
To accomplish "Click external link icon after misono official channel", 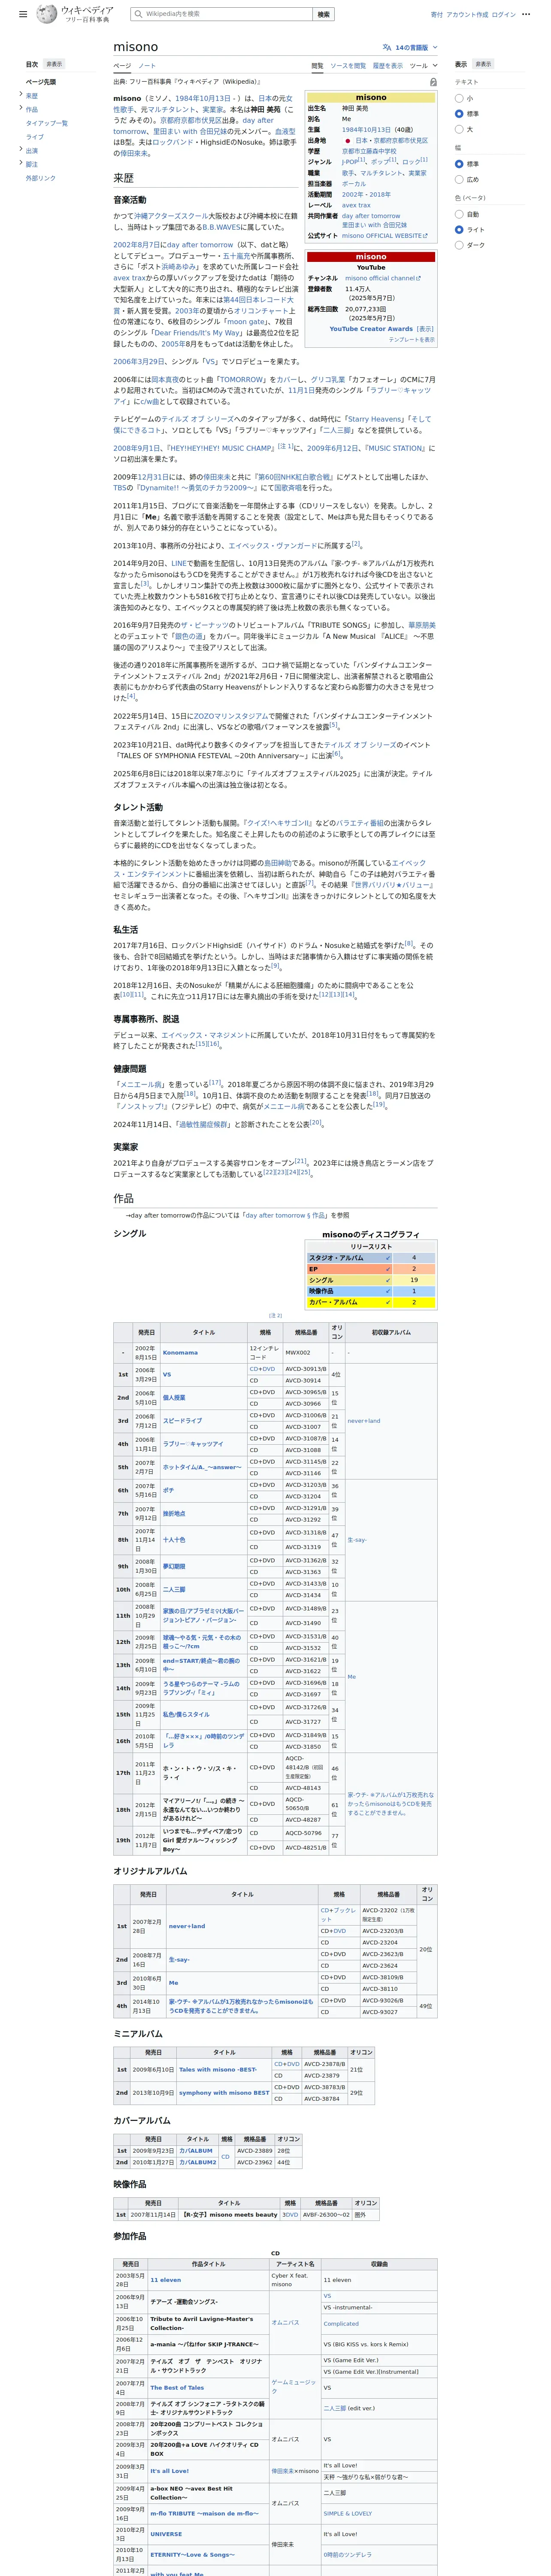I will pyautogui.click(x=418, y=278).
